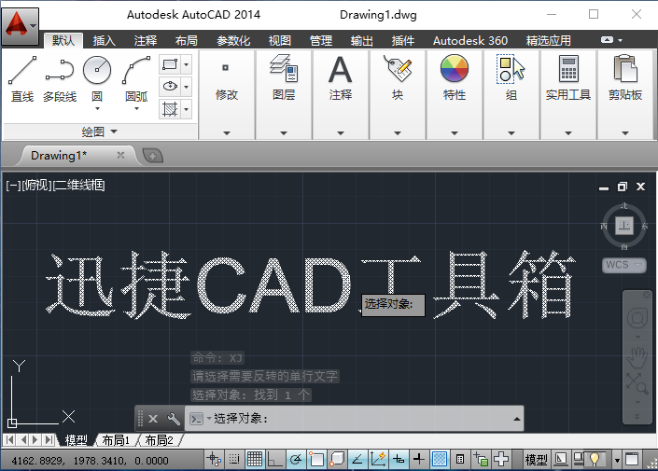Image resolution: width=658 pixels, height=471 pixels.
Task: Select the Hatch draw tool icon
Action: tap(170, 109)
